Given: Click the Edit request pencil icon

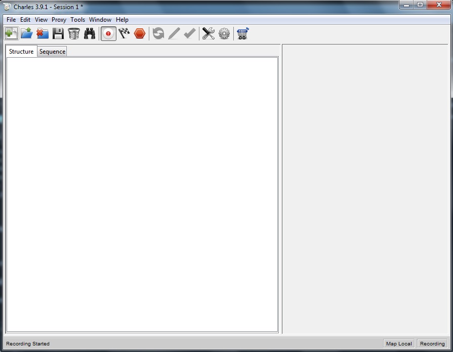Looking at the screenshot, I should 174,33.
